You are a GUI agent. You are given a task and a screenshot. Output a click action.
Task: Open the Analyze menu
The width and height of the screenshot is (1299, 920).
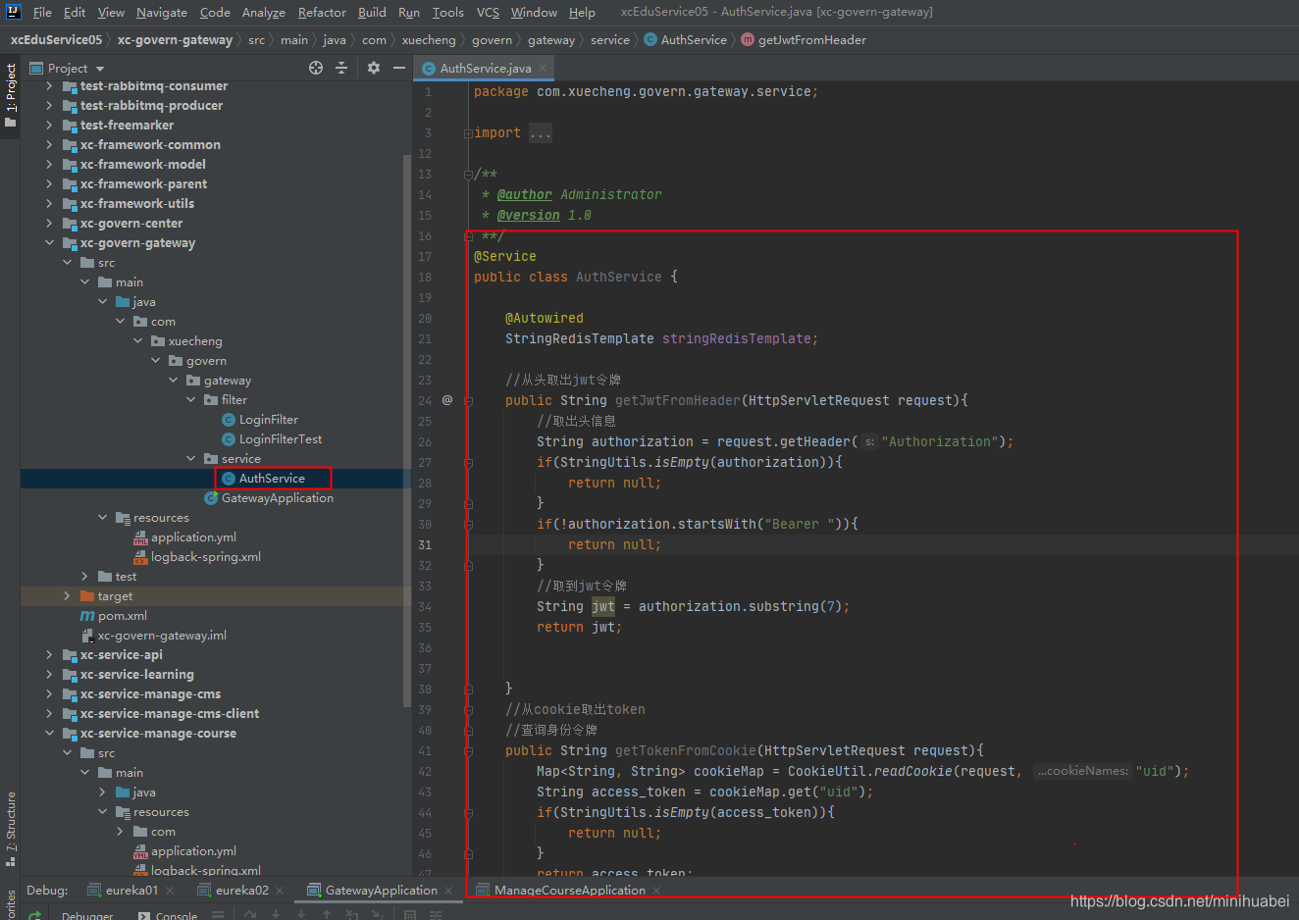[264, 12]
